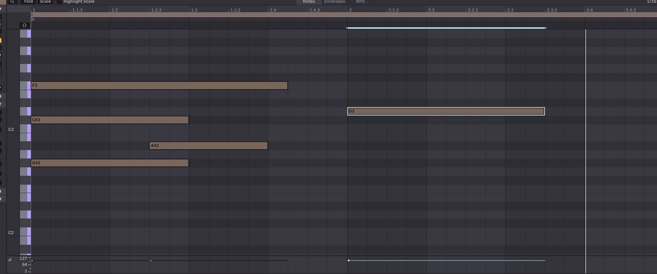Click the D3 velocity marker at bar 2
Screen dimensions: 657x274
point(349,261)
